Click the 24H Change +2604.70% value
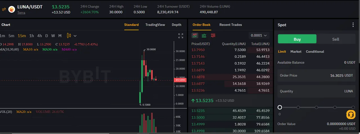Image resolution: width=360 pixels, height=134 pixels. 89,12
